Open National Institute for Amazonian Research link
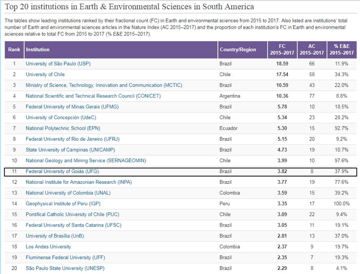 79,182
